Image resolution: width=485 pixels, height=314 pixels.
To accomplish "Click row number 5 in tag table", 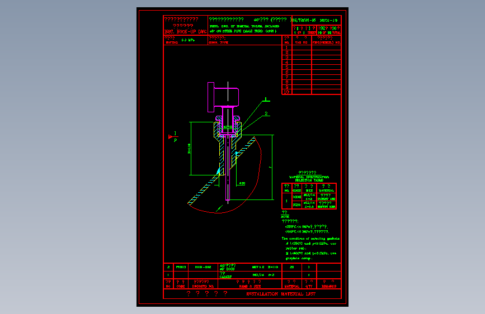I will click(287, 67).
